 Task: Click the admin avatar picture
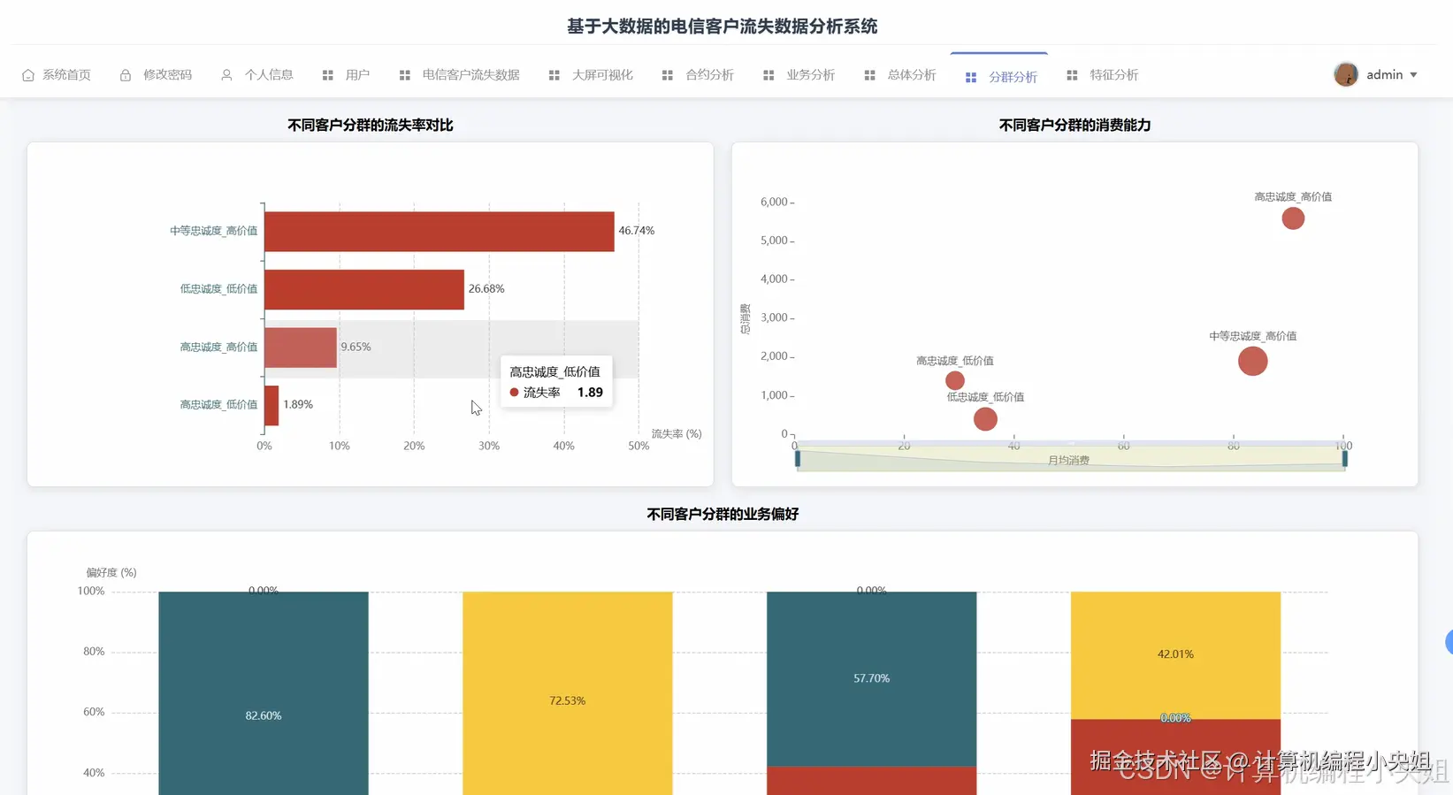click(1346, 74)
